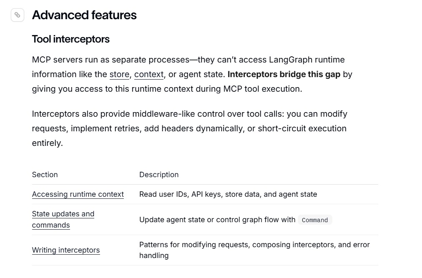Viewport: 422px width, 278px height.
Task: Click the bold "Interceptors bridge this gap" text
Action: coord(284,74)
